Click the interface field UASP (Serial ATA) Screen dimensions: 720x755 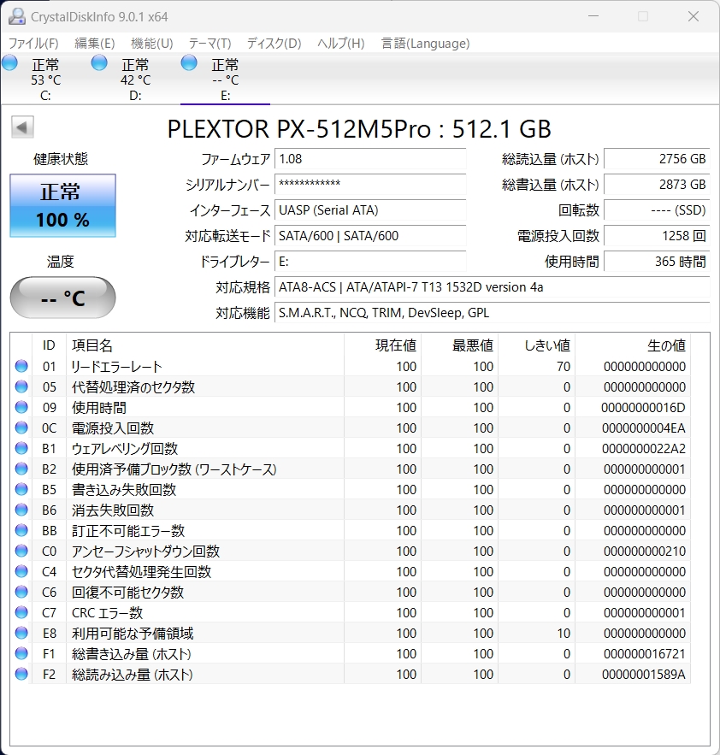click(x=370, y=210)
